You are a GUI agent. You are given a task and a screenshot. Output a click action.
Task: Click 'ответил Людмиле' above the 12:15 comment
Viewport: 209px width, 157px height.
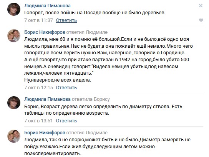tap(87, 32)
